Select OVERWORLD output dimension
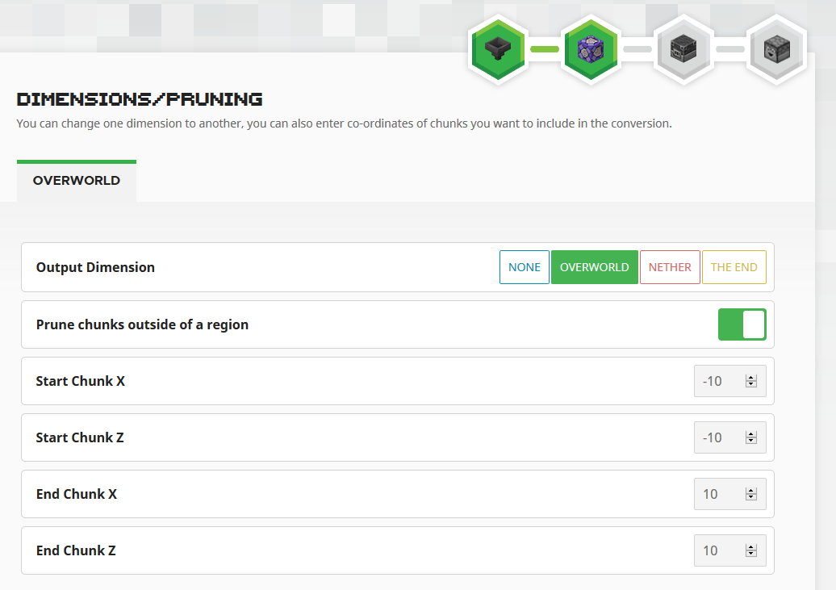836x590 pixels. pyautogui.click(x=595, y=267)
